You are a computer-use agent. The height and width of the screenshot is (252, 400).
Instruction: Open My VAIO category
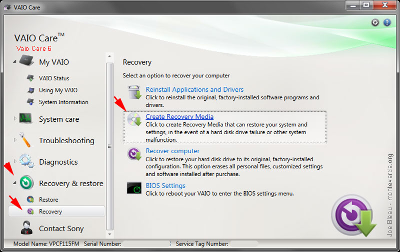point(54,62)
